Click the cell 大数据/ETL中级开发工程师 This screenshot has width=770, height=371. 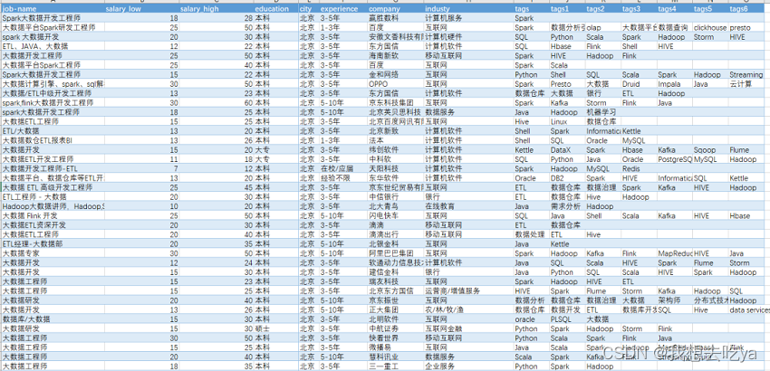coord(53,93)
